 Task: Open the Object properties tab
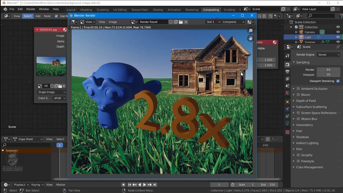[287, 102]
